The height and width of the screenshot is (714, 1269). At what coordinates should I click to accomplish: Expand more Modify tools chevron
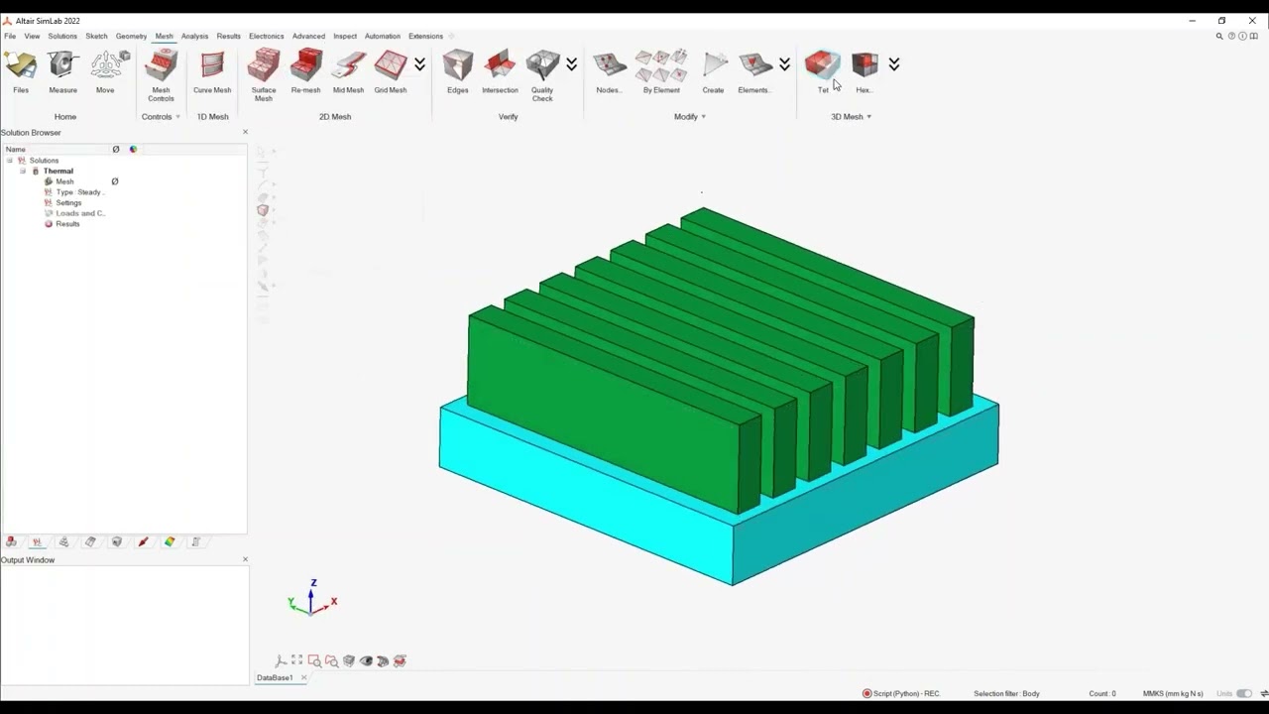pyautogui.click(x=784, y=64)
